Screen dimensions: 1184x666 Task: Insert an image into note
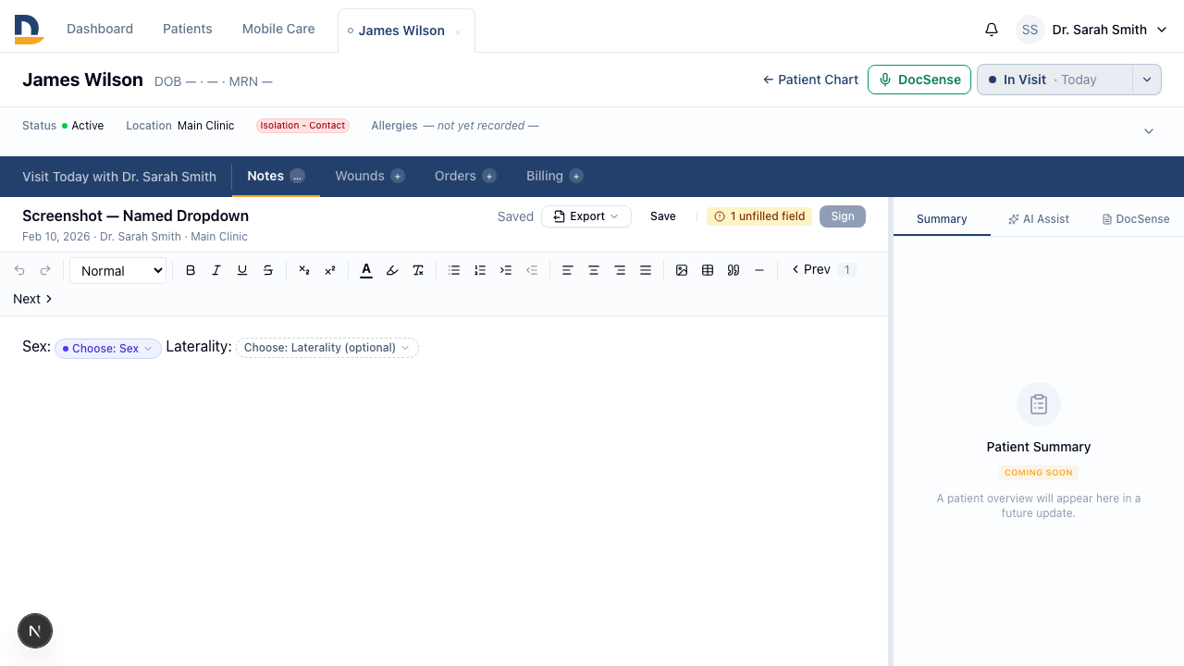click(682, 270)
